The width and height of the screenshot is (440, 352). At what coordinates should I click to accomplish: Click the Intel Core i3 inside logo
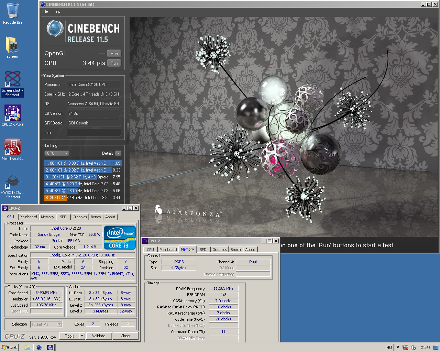coord(120,237)
